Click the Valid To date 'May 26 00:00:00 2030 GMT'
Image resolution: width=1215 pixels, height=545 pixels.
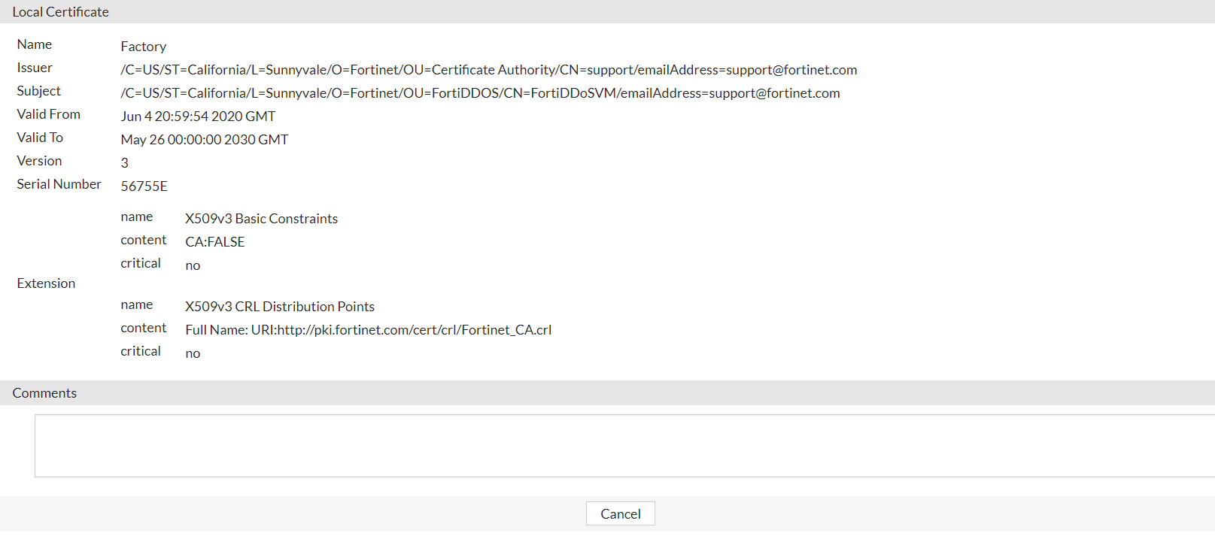click(204, 140)
